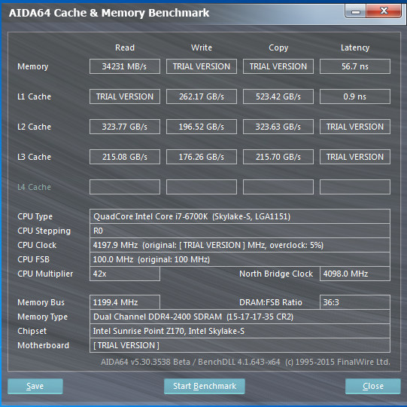The width and height of the screenshot is (407, 407).
Task: Click Memory Type DDR4-2400 value
Action: (240, 317)
